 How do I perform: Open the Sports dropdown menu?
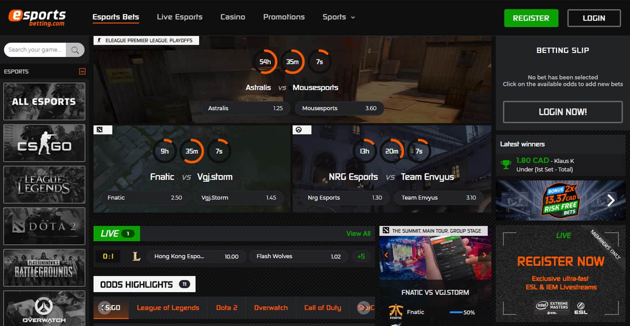click(x=339, y=17)
